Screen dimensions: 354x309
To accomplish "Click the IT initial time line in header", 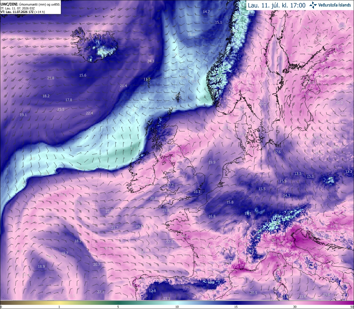I will click(x=18, y=8).
